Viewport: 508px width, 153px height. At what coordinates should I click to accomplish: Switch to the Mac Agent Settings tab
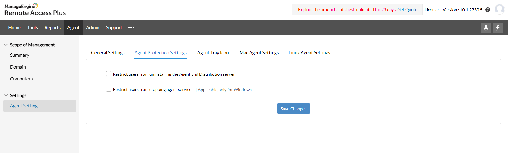click(259, 53)
